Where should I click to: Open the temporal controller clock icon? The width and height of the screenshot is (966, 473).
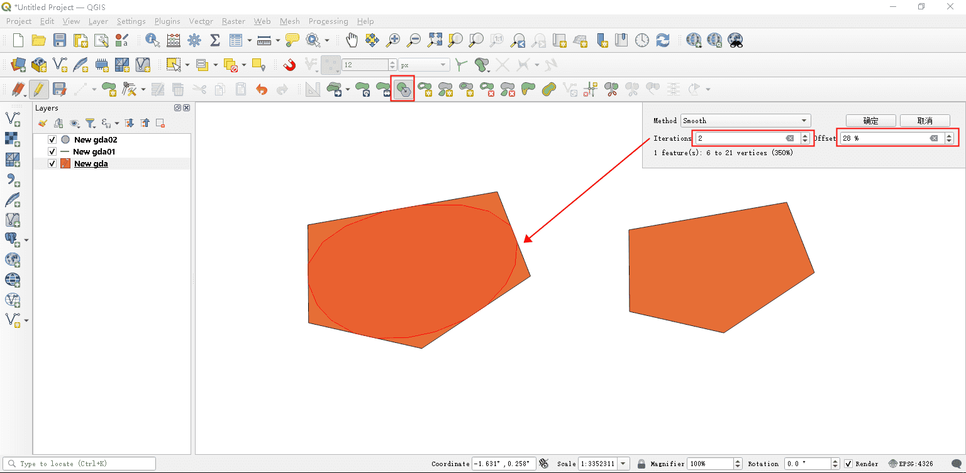click(x=641, y=40)
